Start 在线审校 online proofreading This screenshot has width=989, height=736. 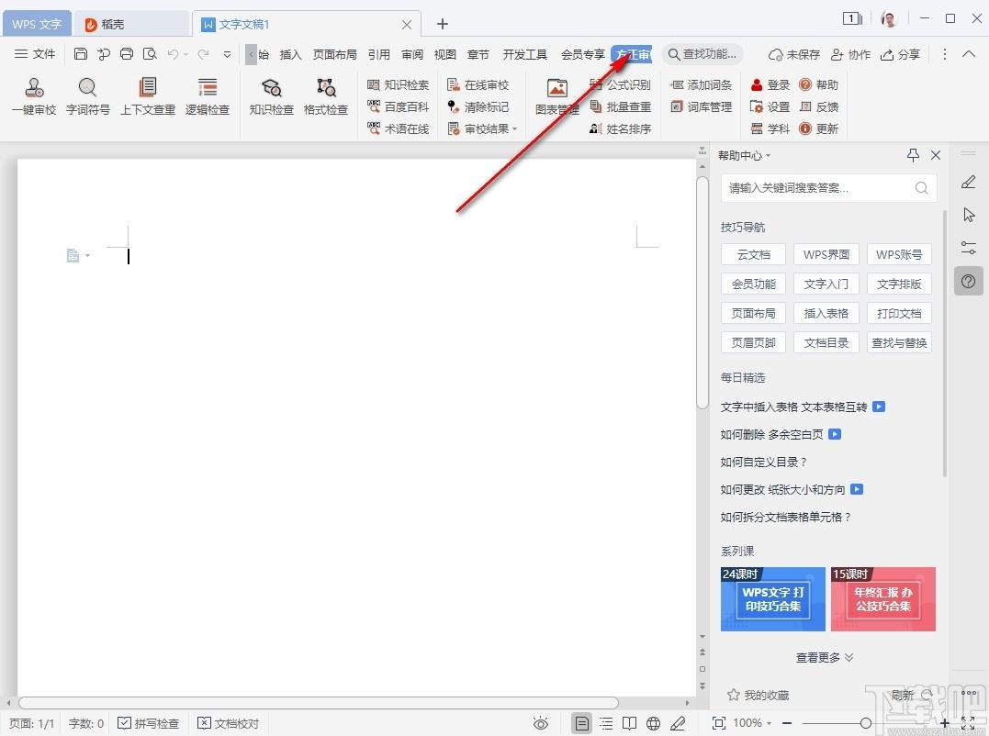point(478,85)
